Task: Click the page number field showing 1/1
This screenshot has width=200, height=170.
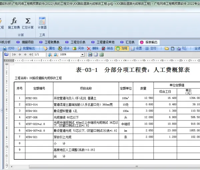Action: click(40, 54)
